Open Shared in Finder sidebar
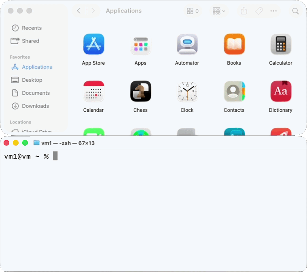 pos(25,41)
